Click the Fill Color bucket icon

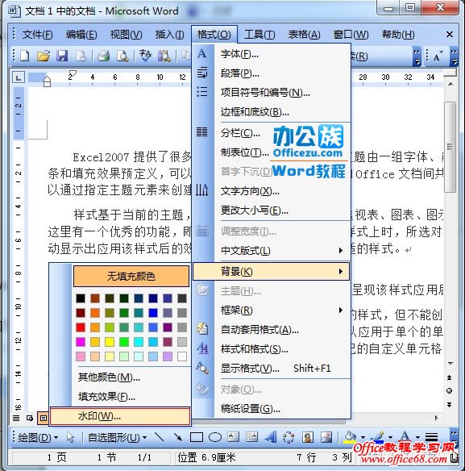350,437
